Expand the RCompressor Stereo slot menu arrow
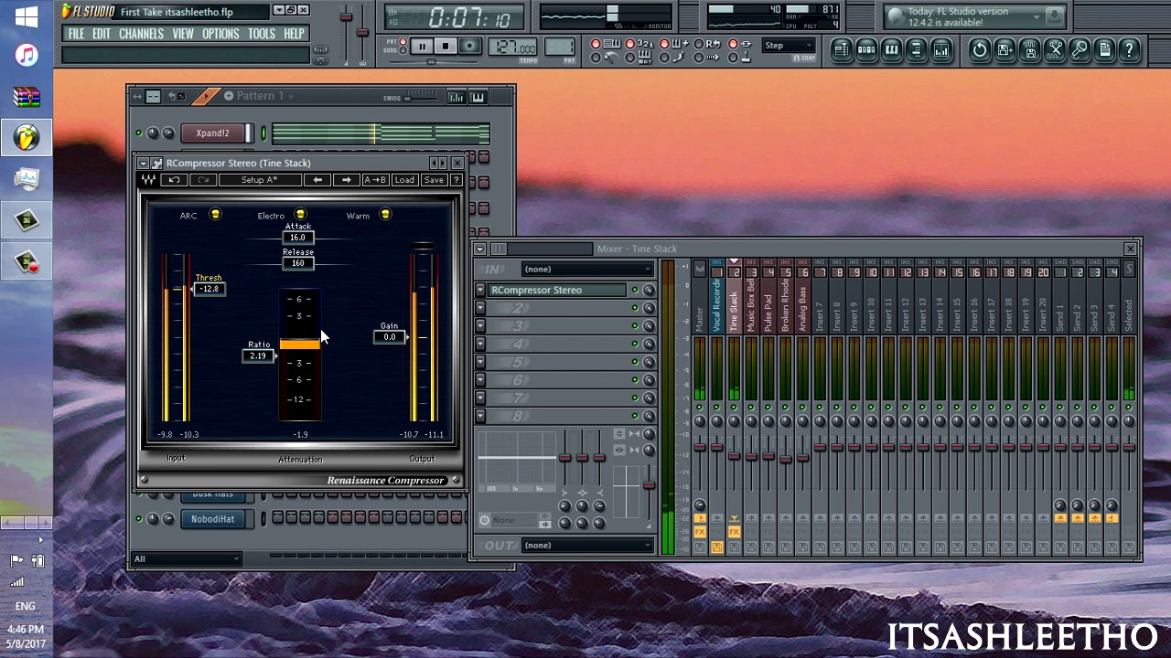The width and height of the screenshot is (1171, 658). click(x=480, y=290)
